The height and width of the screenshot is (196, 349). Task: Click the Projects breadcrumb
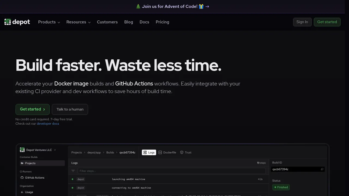pos(77,152)
